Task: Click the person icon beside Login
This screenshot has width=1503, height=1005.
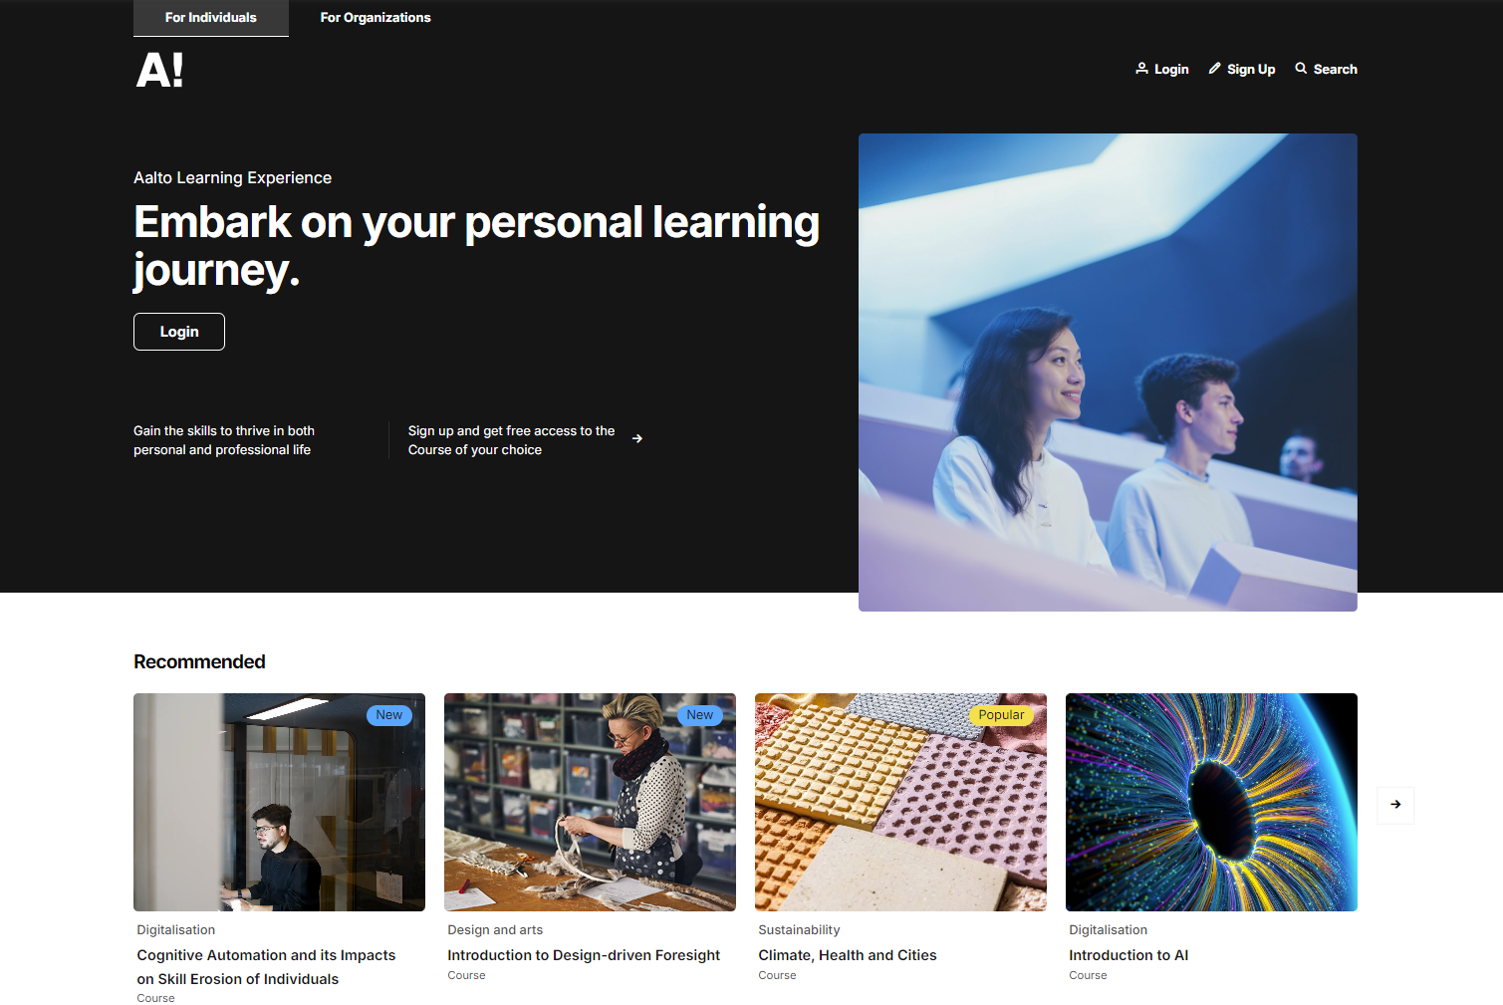Action: click(1141, 69)
